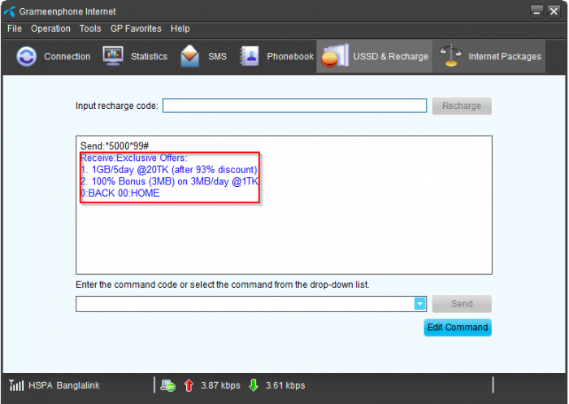Click the Grameenphone logo in title bar
Viewport: 569px width, 404px height.
pyautogui.click(x=10, y=11)
